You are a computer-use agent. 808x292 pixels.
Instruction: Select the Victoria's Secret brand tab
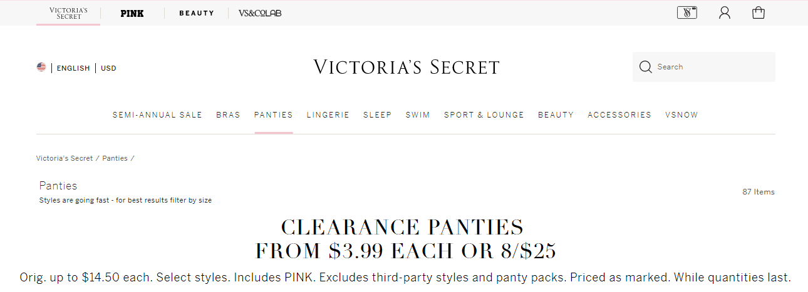click(68, 13)
